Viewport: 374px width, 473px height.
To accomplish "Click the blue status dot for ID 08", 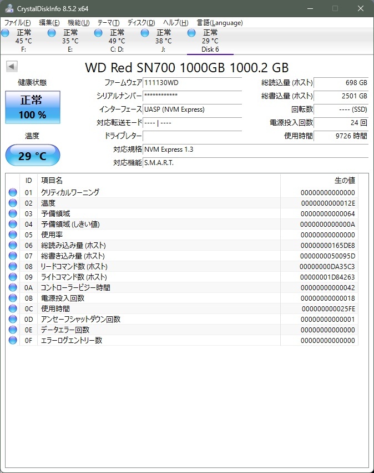I will click(13, 266).
